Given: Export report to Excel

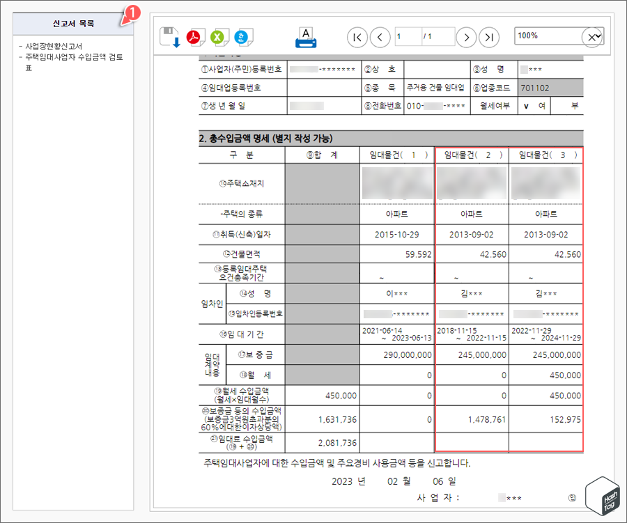Looking at the screenshot, I should click(x=219, y=37).
